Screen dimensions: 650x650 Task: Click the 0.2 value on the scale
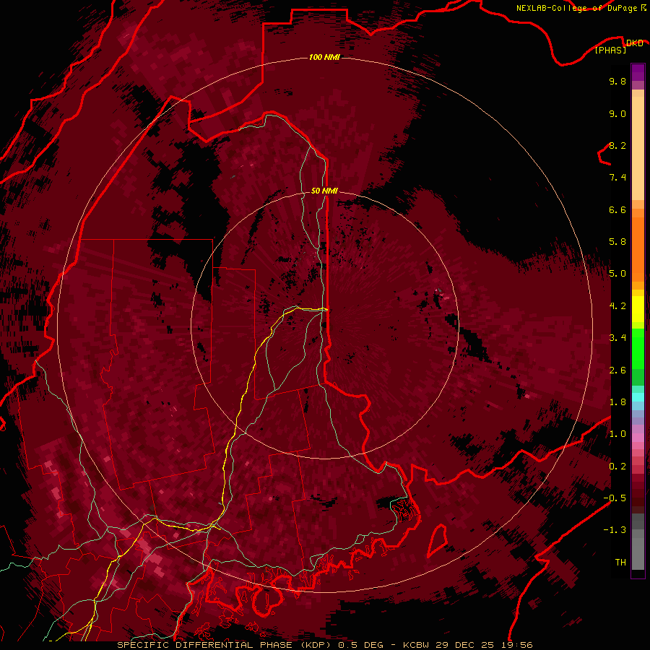617,467
